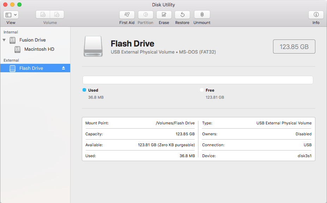
Task: Click the Owners 'Disabled' value
Action: tap(304, 134)
